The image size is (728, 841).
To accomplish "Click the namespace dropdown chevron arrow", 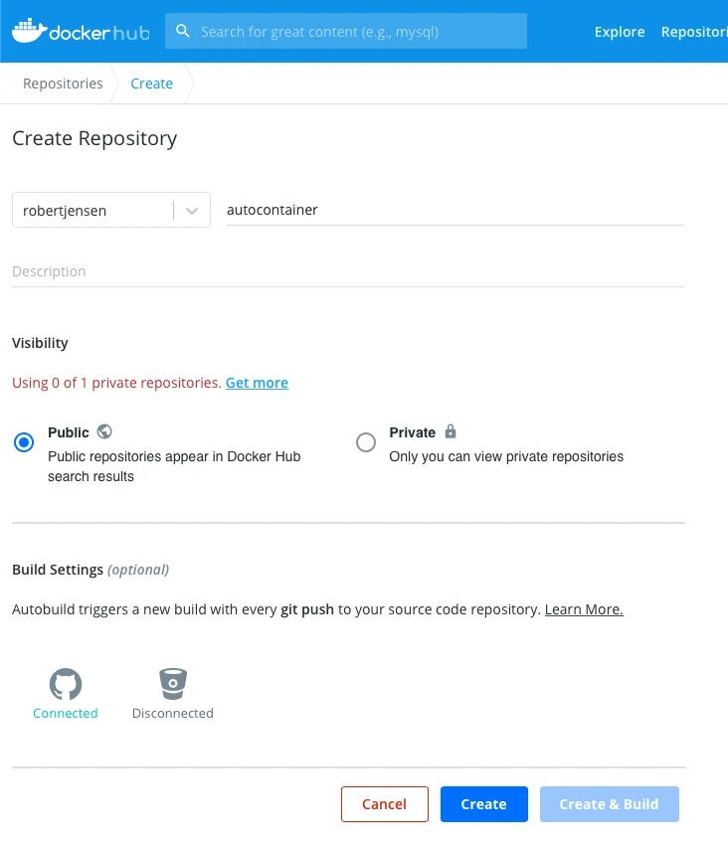I will (x=192, y=211).
